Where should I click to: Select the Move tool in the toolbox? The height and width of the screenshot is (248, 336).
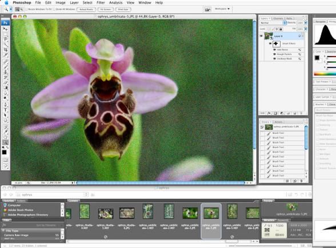click(x=5, y=29)
